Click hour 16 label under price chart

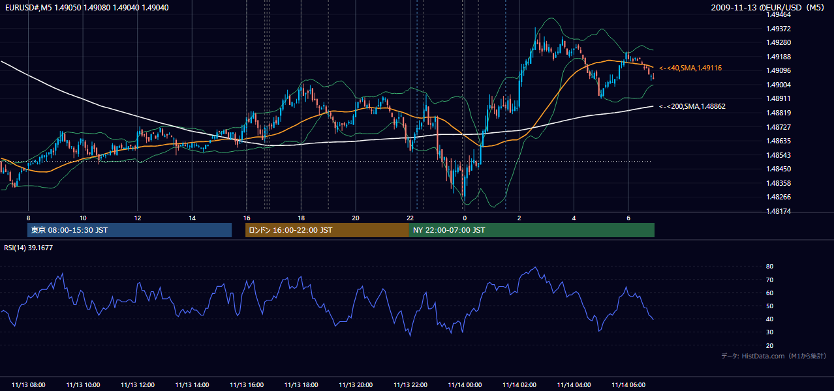click(x=247, y=218)
